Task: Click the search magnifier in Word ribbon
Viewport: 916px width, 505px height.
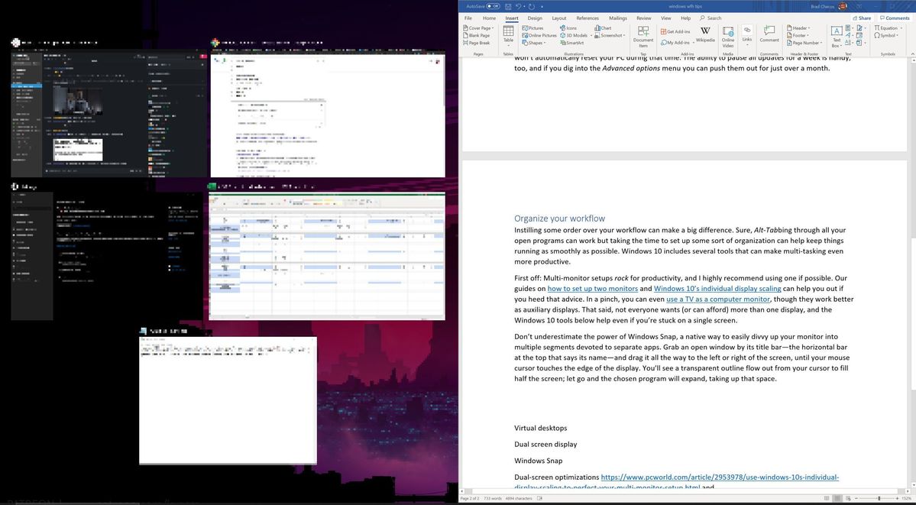Action: click(x=702, y=18)
